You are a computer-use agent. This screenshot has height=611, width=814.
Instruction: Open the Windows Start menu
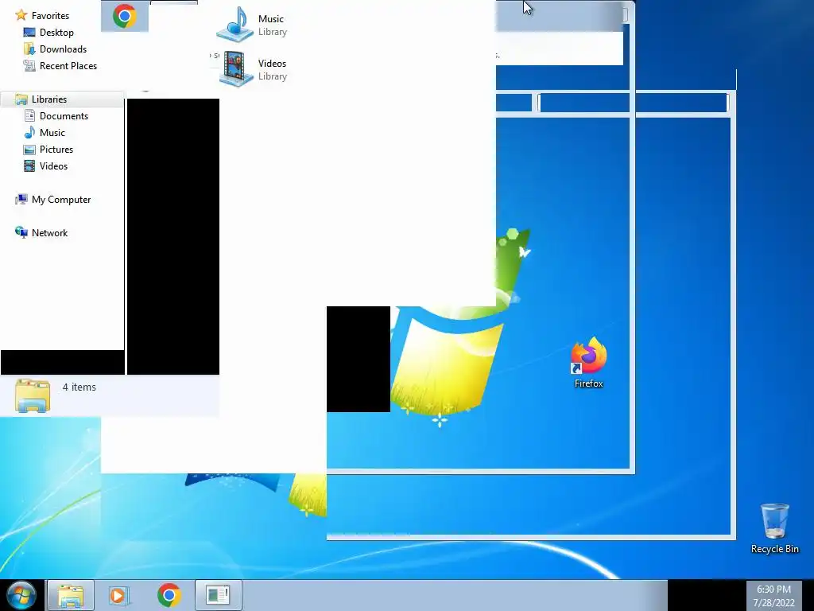[x=21, y=595]
